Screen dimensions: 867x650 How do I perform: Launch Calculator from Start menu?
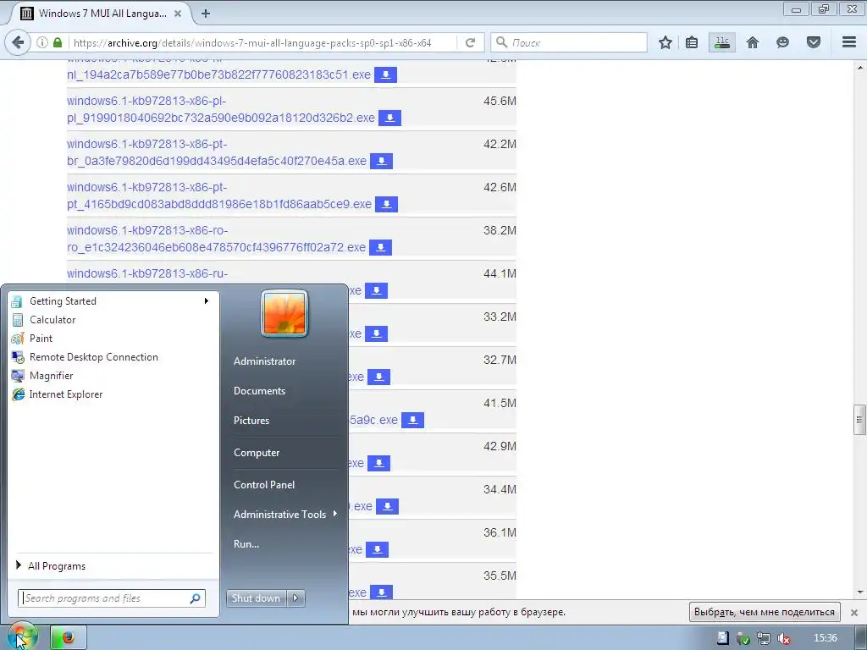tap(52, 320)
